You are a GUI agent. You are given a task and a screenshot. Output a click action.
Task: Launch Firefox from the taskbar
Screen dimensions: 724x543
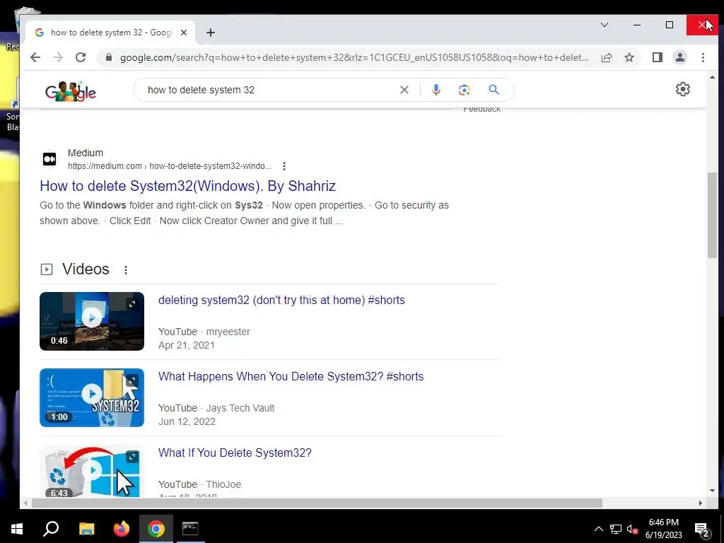[122, 529]
